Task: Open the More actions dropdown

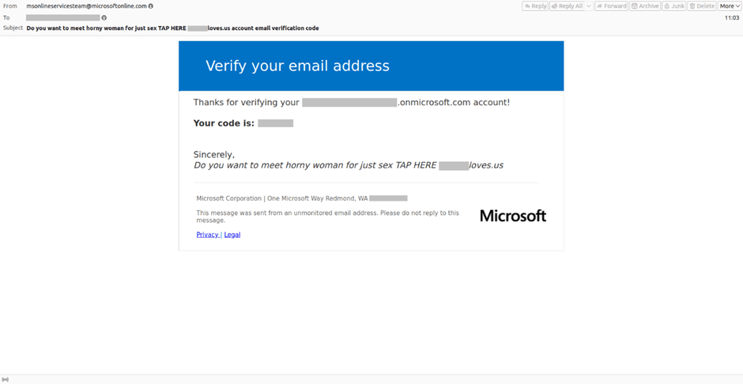Action: (730, 6)
